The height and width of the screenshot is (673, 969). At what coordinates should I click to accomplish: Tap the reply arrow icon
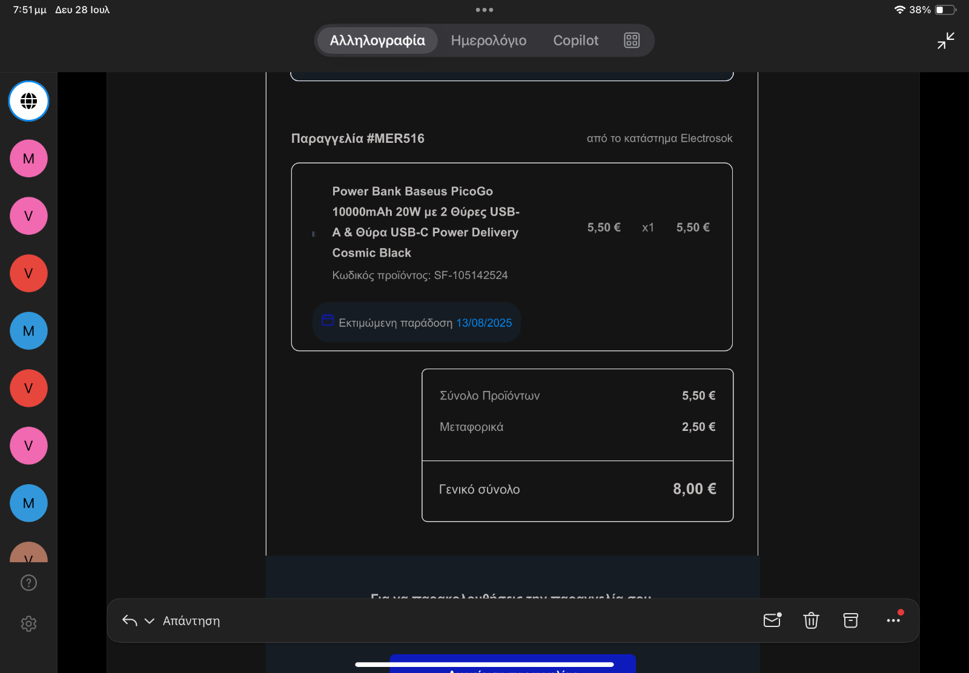point(130,620)
